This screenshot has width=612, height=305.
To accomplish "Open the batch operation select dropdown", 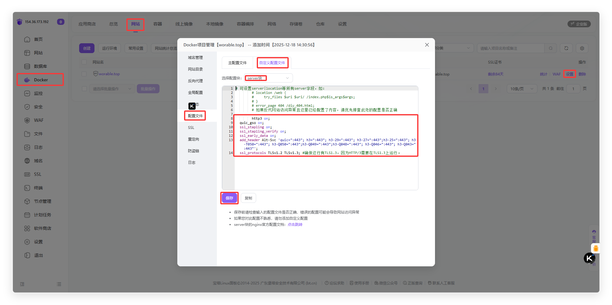I will coord(112,89).
